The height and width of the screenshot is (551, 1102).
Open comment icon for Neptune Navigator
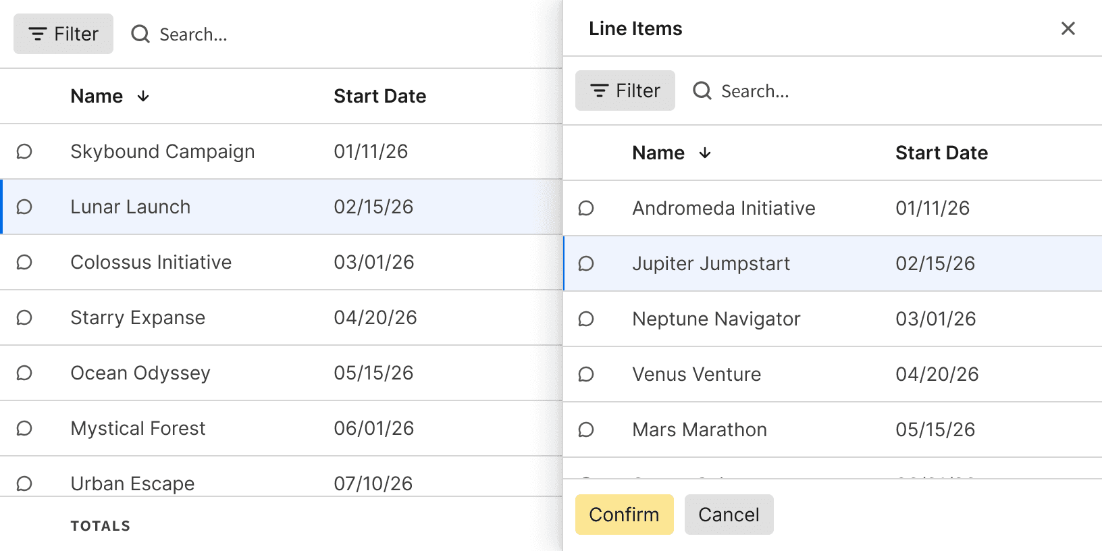[x=586, y=319]
